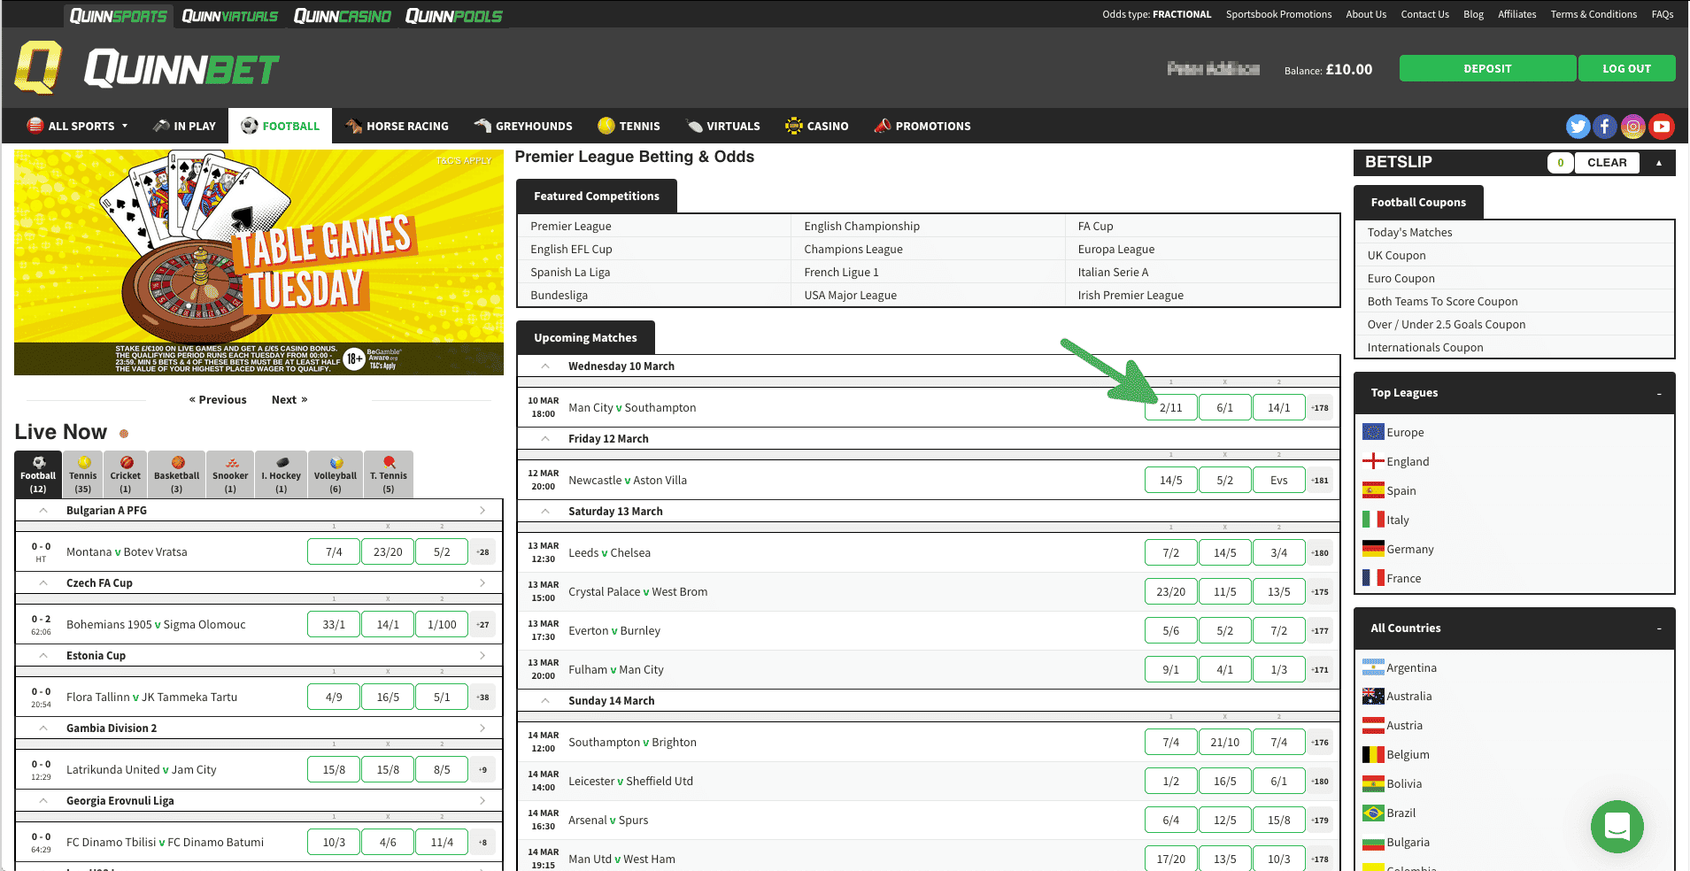Image resolution: width=1690 pixels, height=871 pixels.
Task: Open YouTube social media icon
Action: coord(1662,127)
